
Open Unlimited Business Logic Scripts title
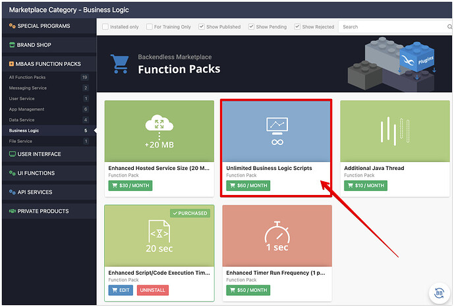pyautogui.click(x=269, y=168)
